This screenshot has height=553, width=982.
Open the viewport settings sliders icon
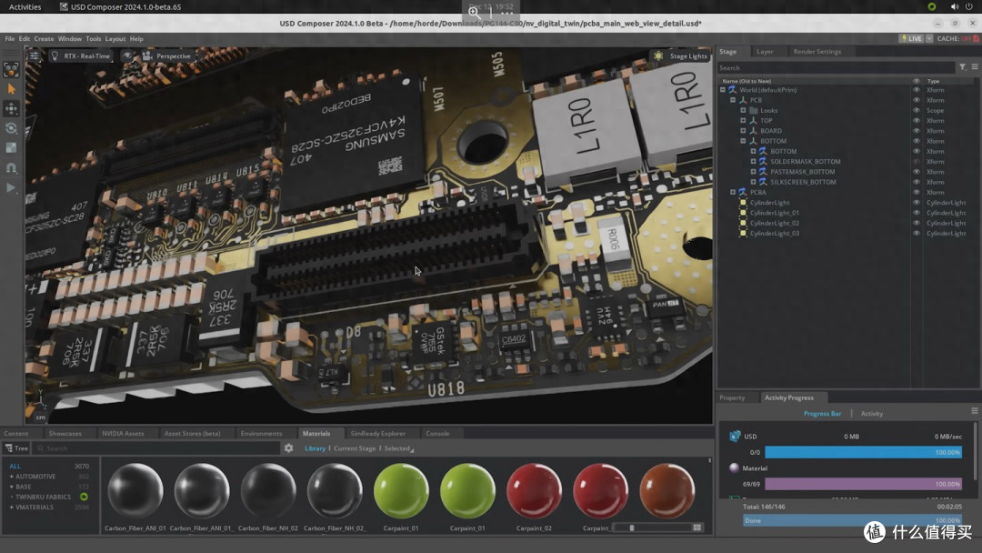click(x=35, y=55)
